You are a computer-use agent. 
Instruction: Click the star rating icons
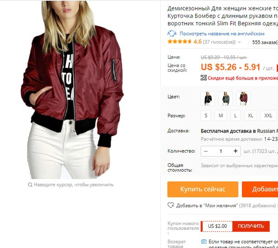[x=180, y=42]
